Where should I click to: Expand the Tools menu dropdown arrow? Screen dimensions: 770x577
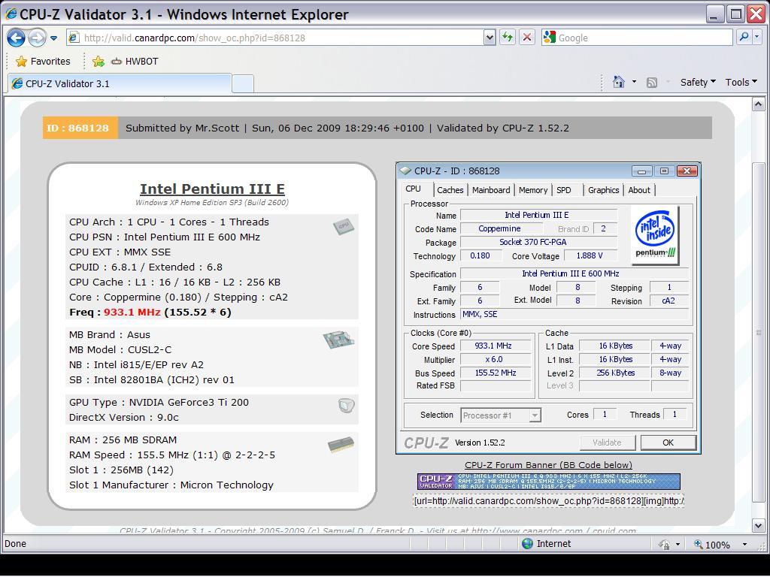click(755, 82)
